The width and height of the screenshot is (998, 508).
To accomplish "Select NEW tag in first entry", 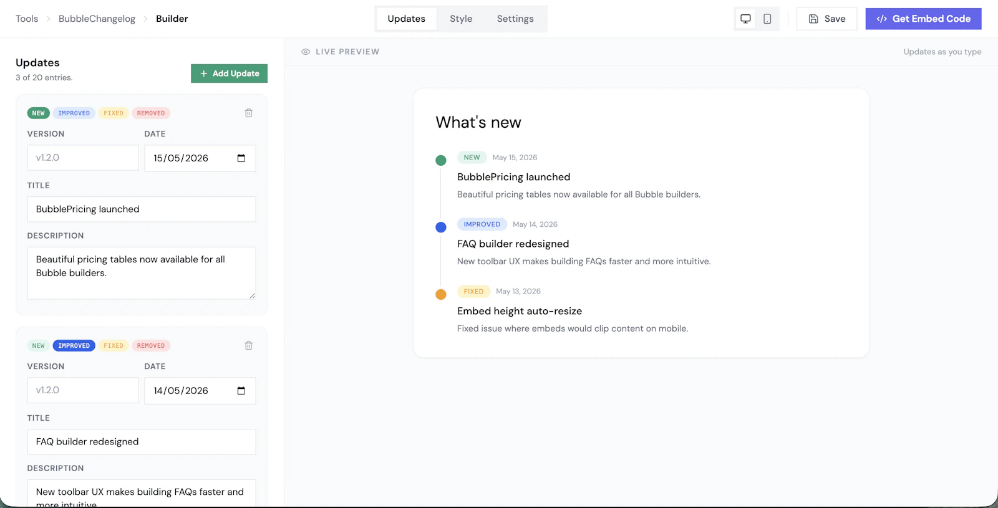I will [x=39, y=113].
